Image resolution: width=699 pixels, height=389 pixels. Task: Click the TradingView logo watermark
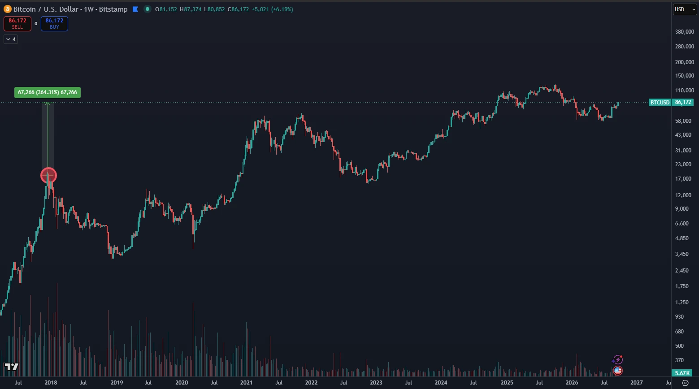12,367
